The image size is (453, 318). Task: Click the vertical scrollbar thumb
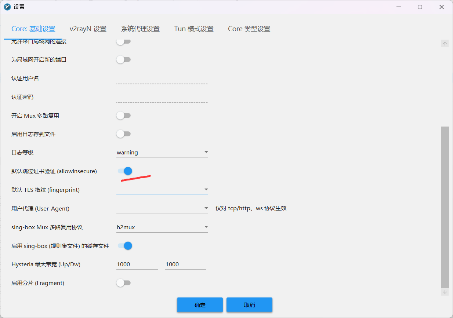pos(445,207)
